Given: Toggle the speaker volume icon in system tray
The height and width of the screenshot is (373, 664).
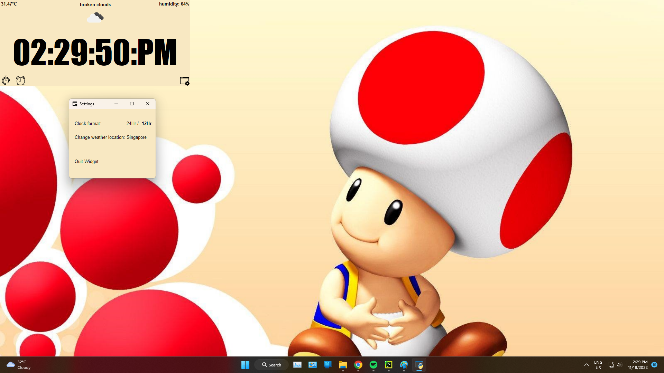Looking at the screenshot, I should click(x=619, y=365).
